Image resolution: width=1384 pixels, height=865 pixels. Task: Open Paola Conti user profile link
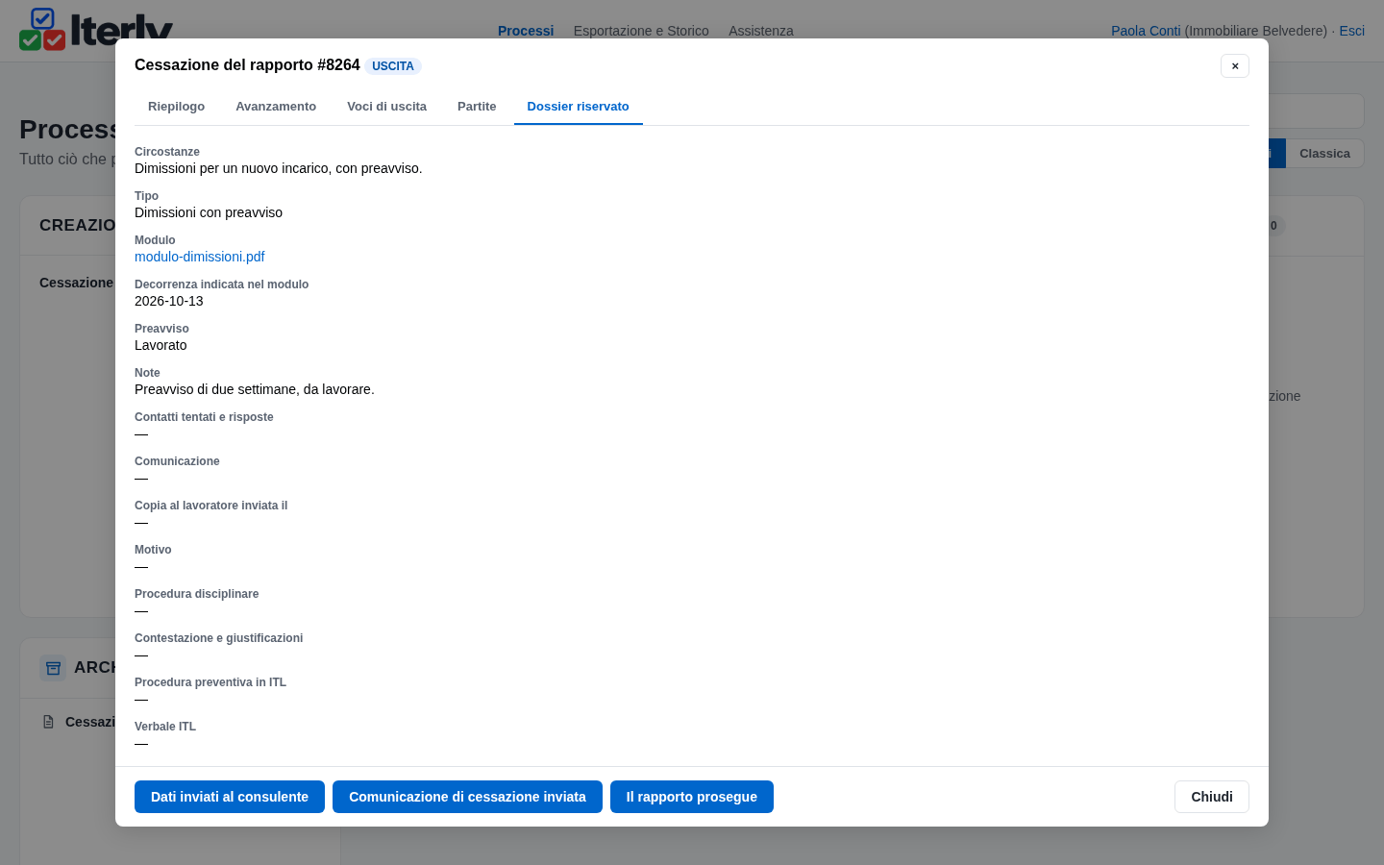click(x=1146, y=31)
